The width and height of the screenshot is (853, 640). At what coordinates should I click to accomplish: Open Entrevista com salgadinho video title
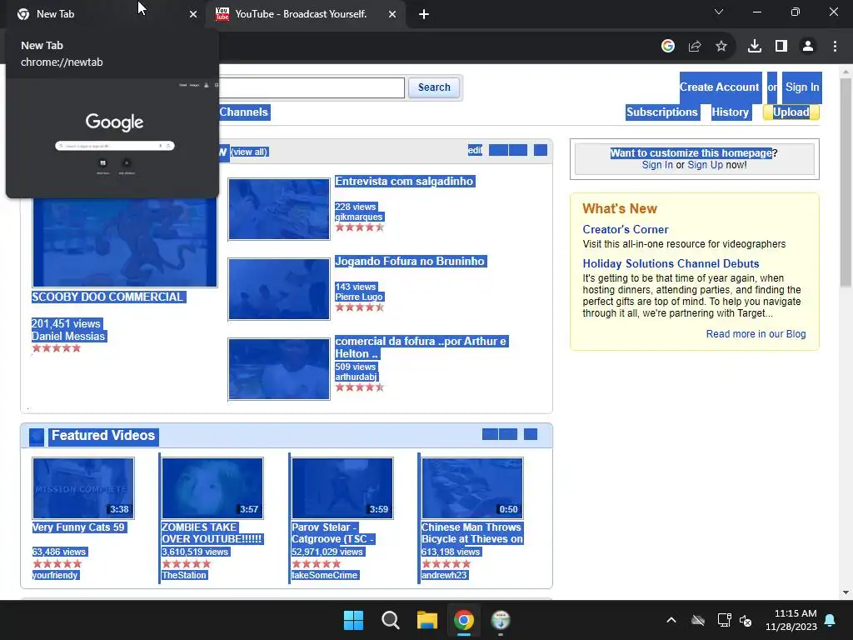(404, 182)
